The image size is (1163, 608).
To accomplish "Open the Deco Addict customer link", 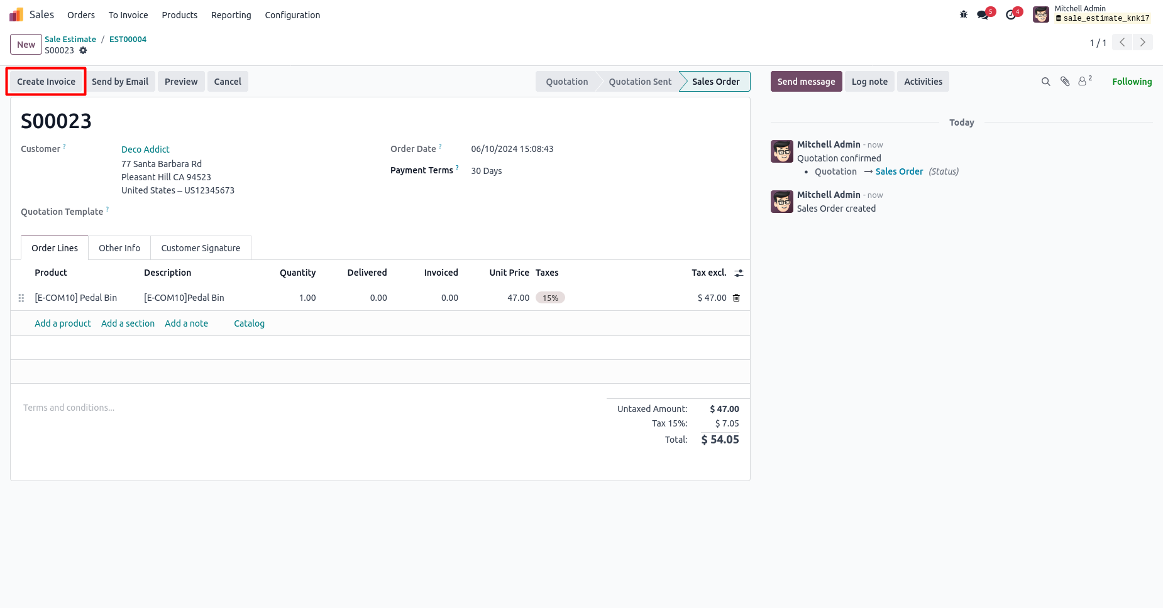I will click(x=145, y=149).
